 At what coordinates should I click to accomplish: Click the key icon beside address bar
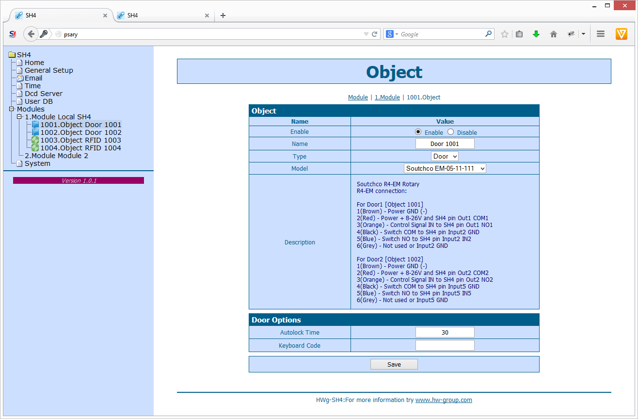click(44, 34)
